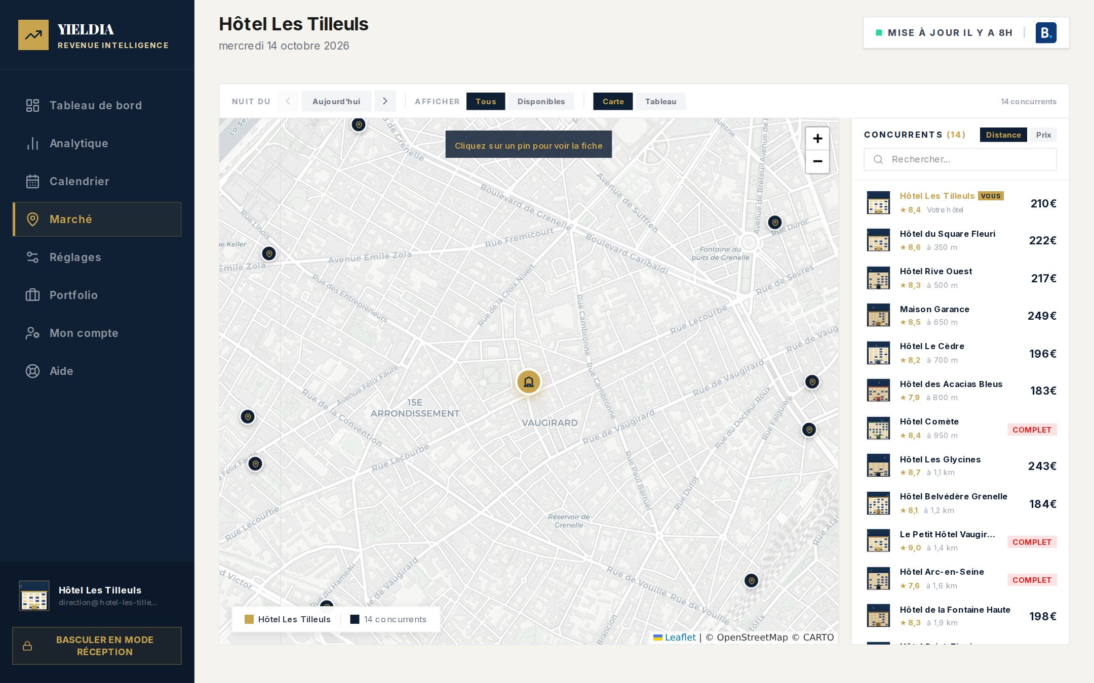Viewport: 1094px width, 683px height.
Task: Select the Marché menu item
Action: click(x=97, y=219)
